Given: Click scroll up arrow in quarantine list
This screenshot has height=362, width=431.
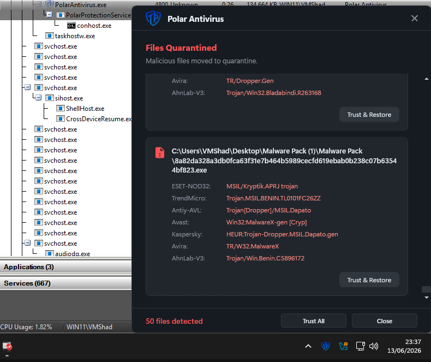Looking at the screenshot, I should pos(426,79).
